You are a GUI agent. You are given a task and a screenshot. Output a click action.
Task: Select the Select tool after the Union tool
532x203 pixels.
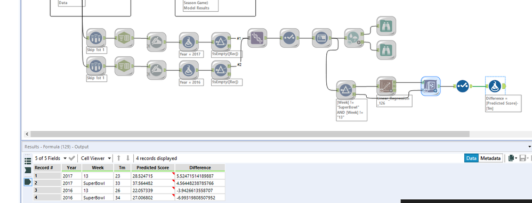[x=289, y=38]
